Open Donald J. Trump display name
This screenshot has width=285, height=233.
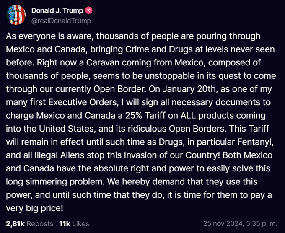(x=57, y=10)
